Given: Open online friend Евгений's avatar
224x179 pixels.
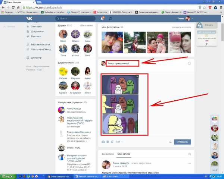Looking at the screenshot, I should [63, 86].
